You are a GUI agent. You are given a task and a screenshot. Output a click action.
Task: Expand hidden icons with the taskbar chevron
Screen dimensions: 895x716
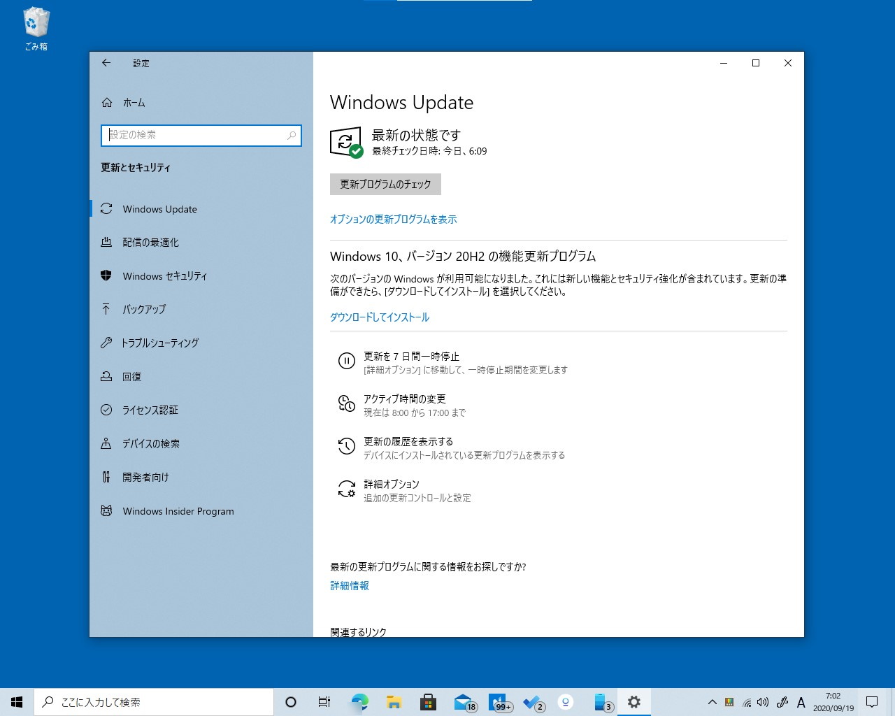(712, 702)
